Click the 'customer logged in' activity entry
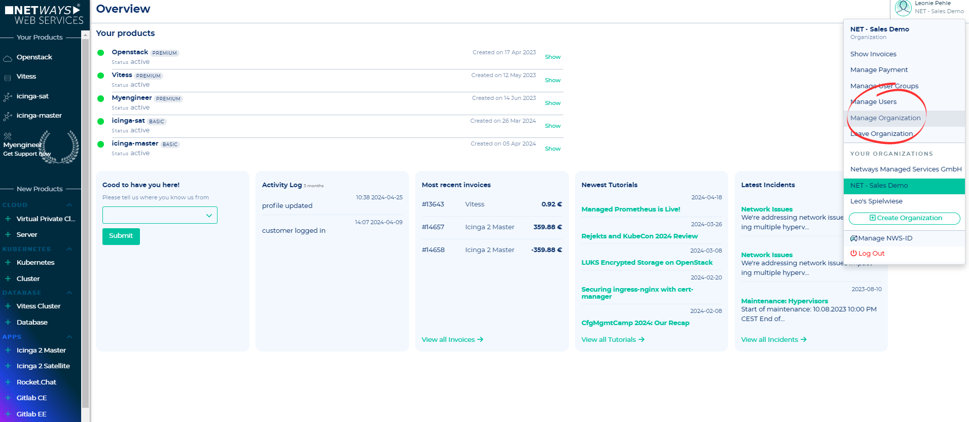969x422 pixels. [x=294, y=230]
